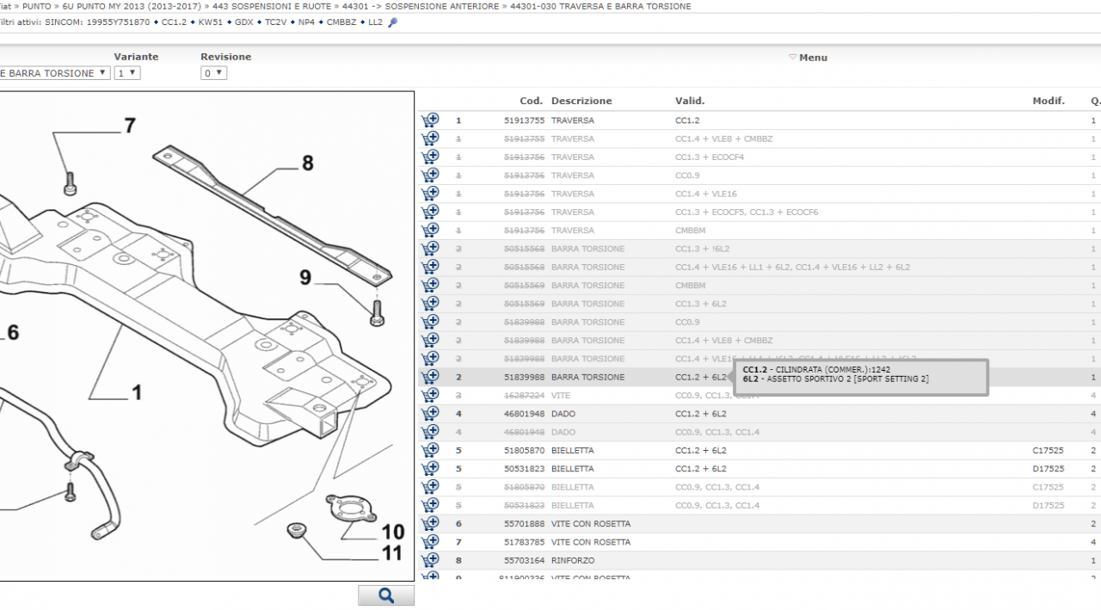This screenshot has width=1101, height=610.
Task: Open 443 SOSPENSIONI E RUOTE breadcrumb link
Action: tap(271, 6)
